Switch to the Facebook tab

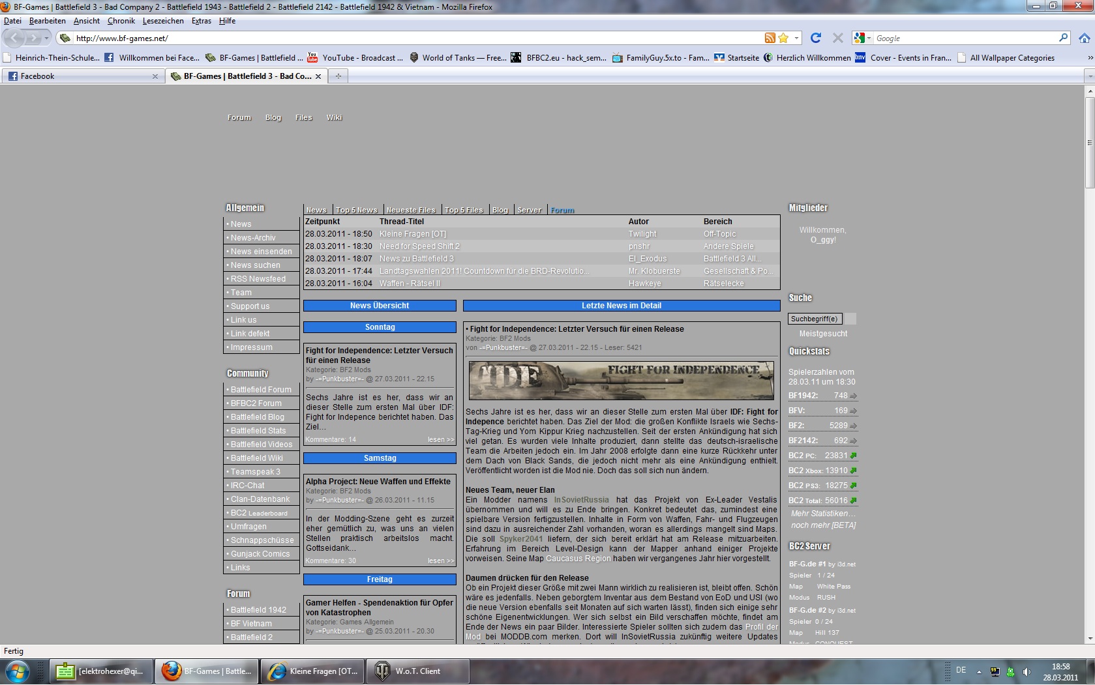[x=78, y=76]
